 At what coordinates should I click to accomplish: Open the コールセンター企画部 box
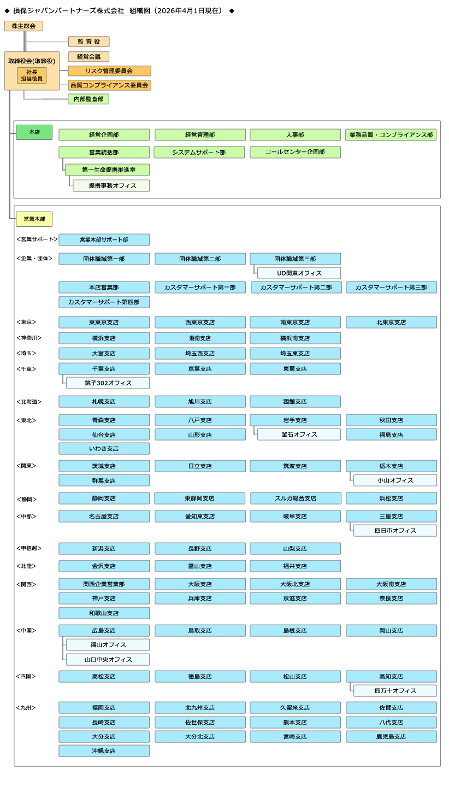(295, 152)
